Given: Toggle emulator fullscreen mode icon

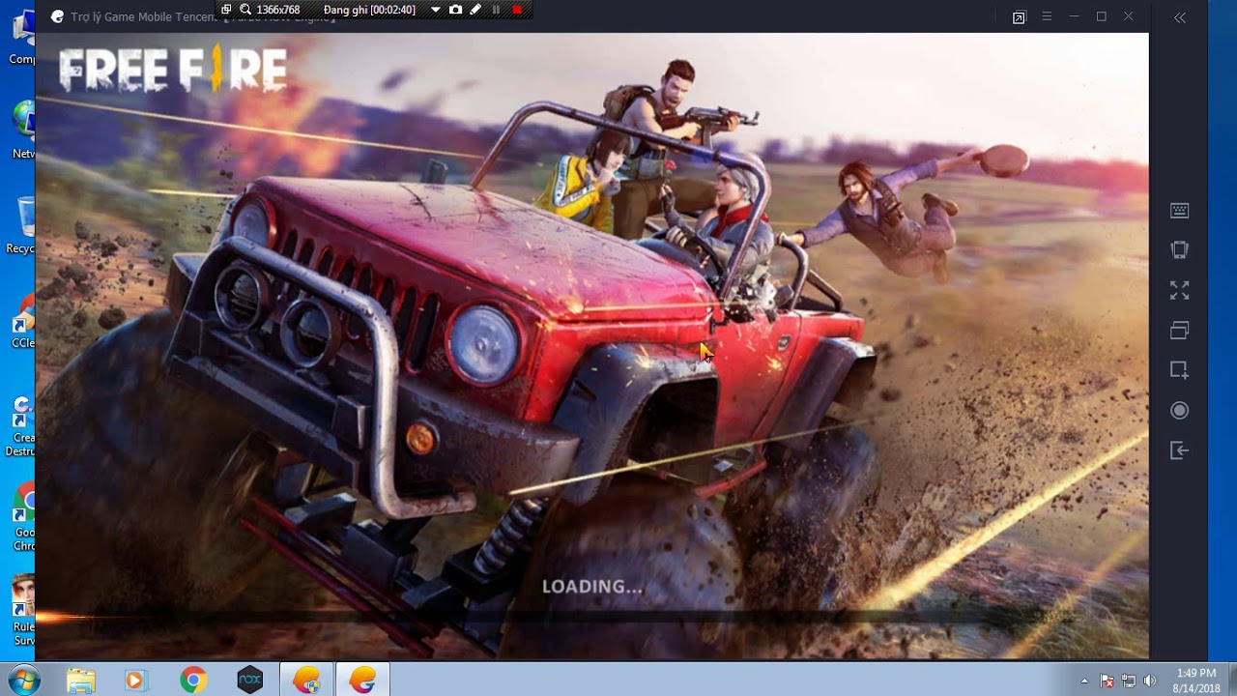Looking at the screenshot, I should pos(1179,290).
